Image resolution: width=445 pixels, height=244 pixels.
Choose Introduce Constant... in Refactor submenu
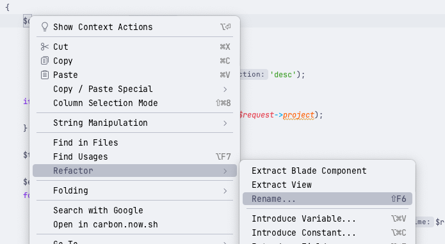point(327,233)
